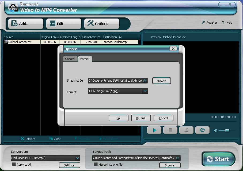Image resolution: width=243 pixels, height=171 pixels.
Task: Open the Help menu
Action: click(227, 23)
